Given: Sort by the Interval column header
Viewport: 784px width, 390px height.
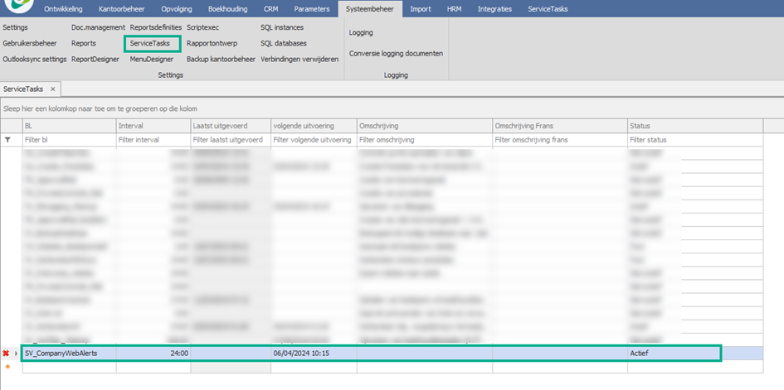Looking at the screenshot, I should pos(153,126).
